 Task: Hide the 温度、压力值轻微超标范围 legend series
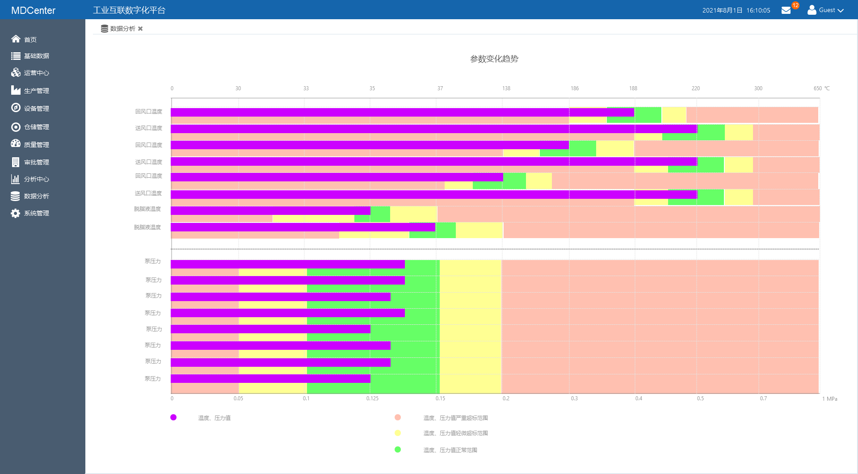pos(455,433)
